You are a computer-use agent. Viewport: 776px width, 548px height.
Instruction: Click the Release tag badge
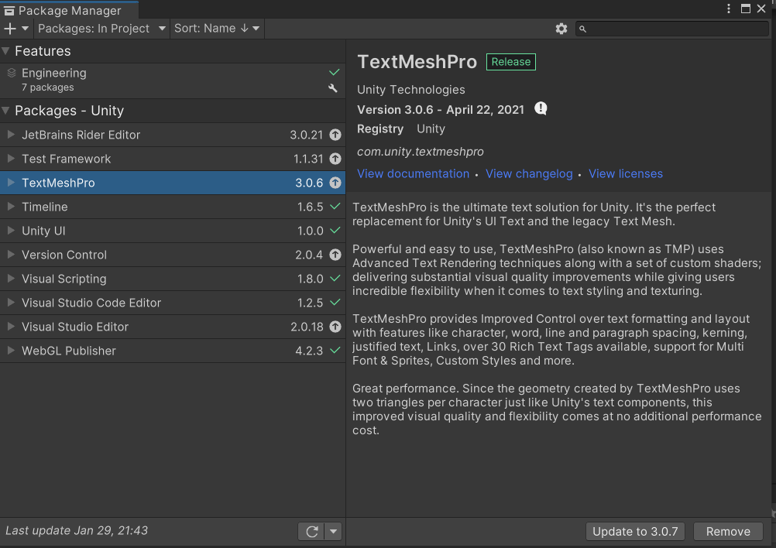coord(510,62)
